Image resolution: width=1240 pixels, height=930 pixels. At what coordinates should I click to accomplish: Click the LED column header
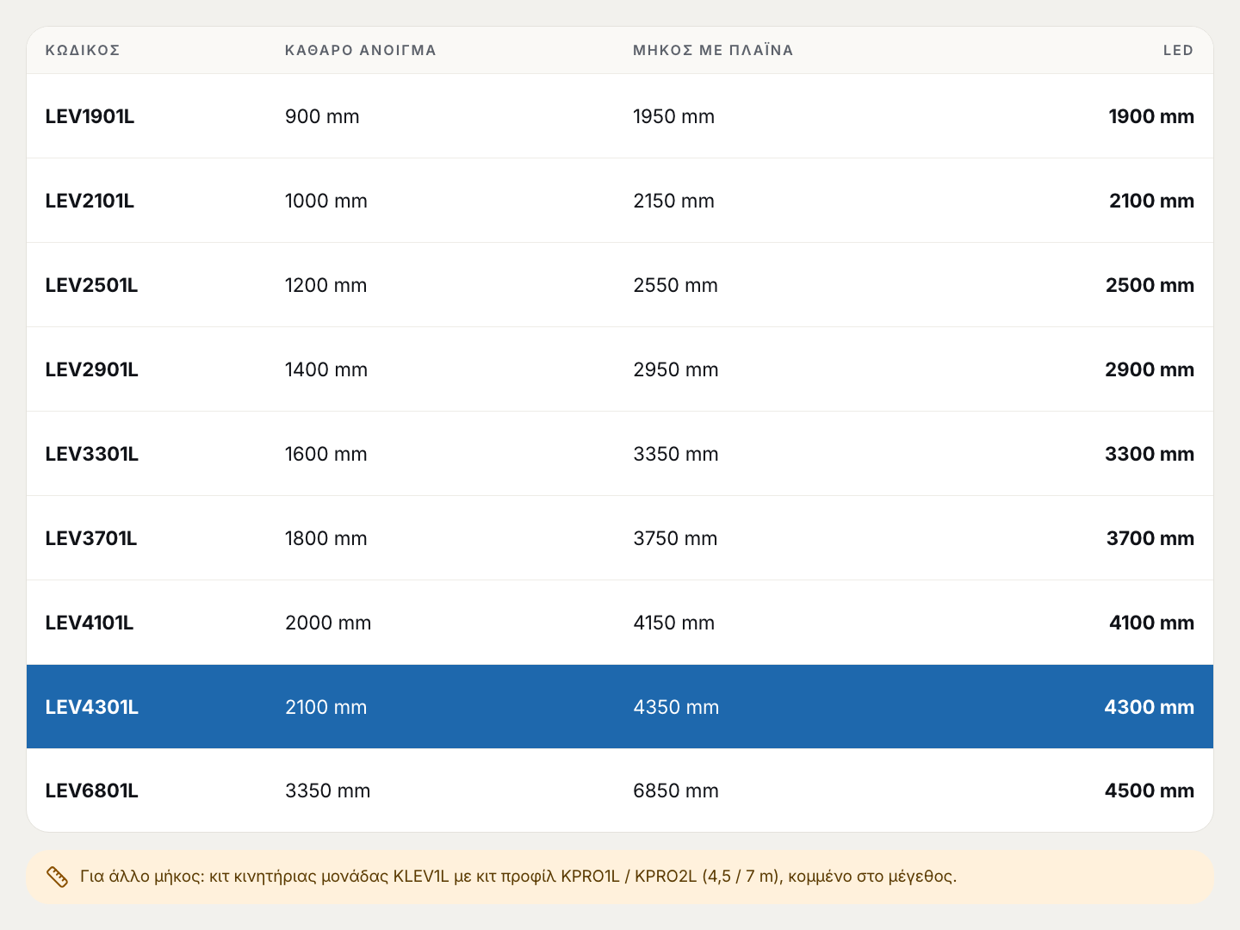pos(1178,50)
